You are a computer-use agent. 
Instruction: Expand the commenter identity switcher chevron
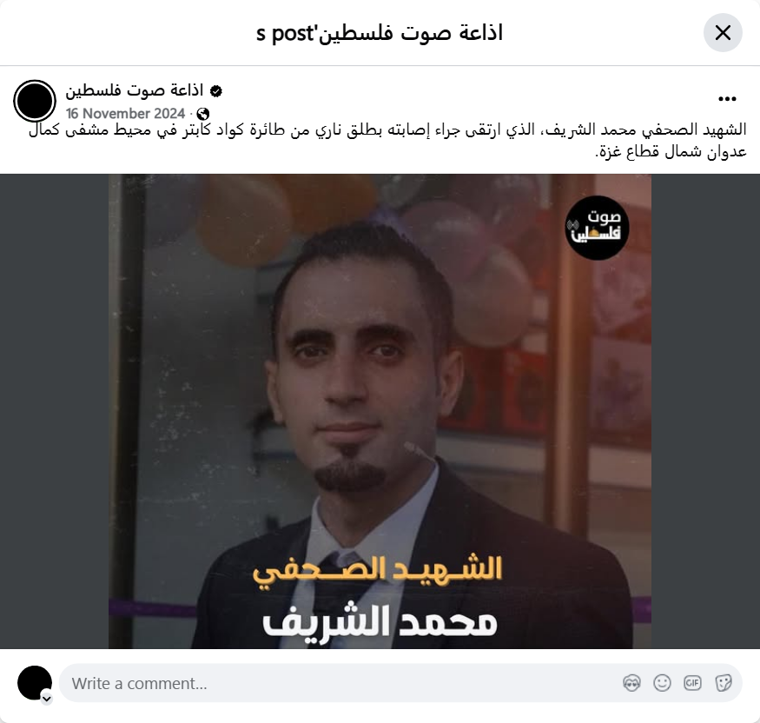point(47,699)
